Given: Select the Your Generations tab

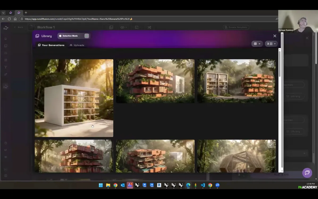Looking at the screenshot, I should point(51,45).
